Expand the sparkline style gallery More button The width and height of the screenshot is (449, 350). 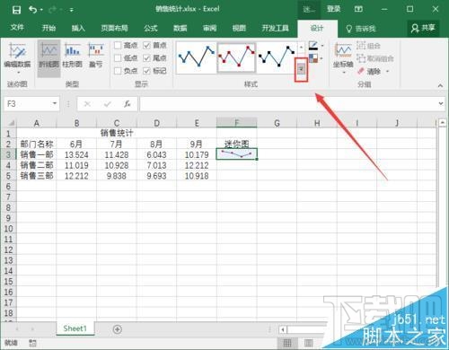tap(302, 70)
